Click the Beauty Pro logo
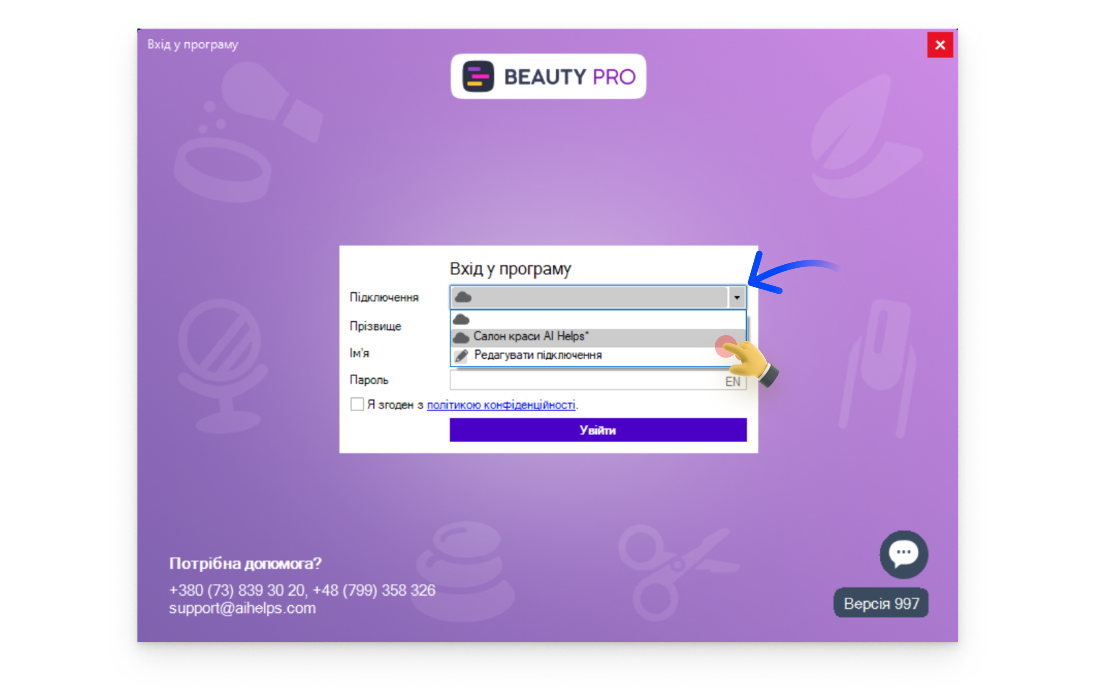 pos(548,76)
